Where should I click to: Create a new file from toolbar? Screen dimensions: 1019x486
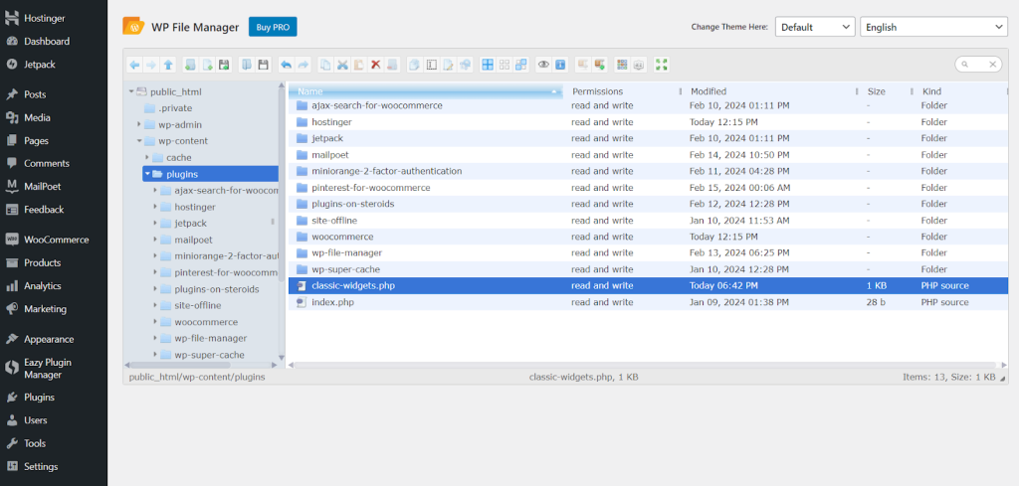click(207, 65)
